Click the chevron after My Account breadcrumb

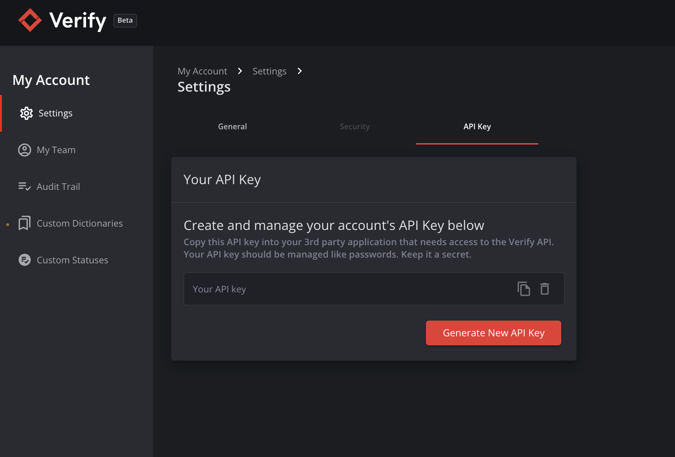240,71
